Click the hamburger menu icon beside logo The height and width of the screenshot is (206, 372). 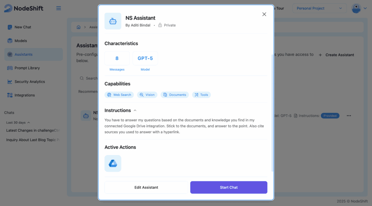pyautogui.click(x=58, y=8)
